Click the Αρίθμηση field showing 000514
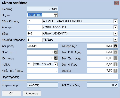The height and width of the screenshot is (98, 120). pos(42,46)
